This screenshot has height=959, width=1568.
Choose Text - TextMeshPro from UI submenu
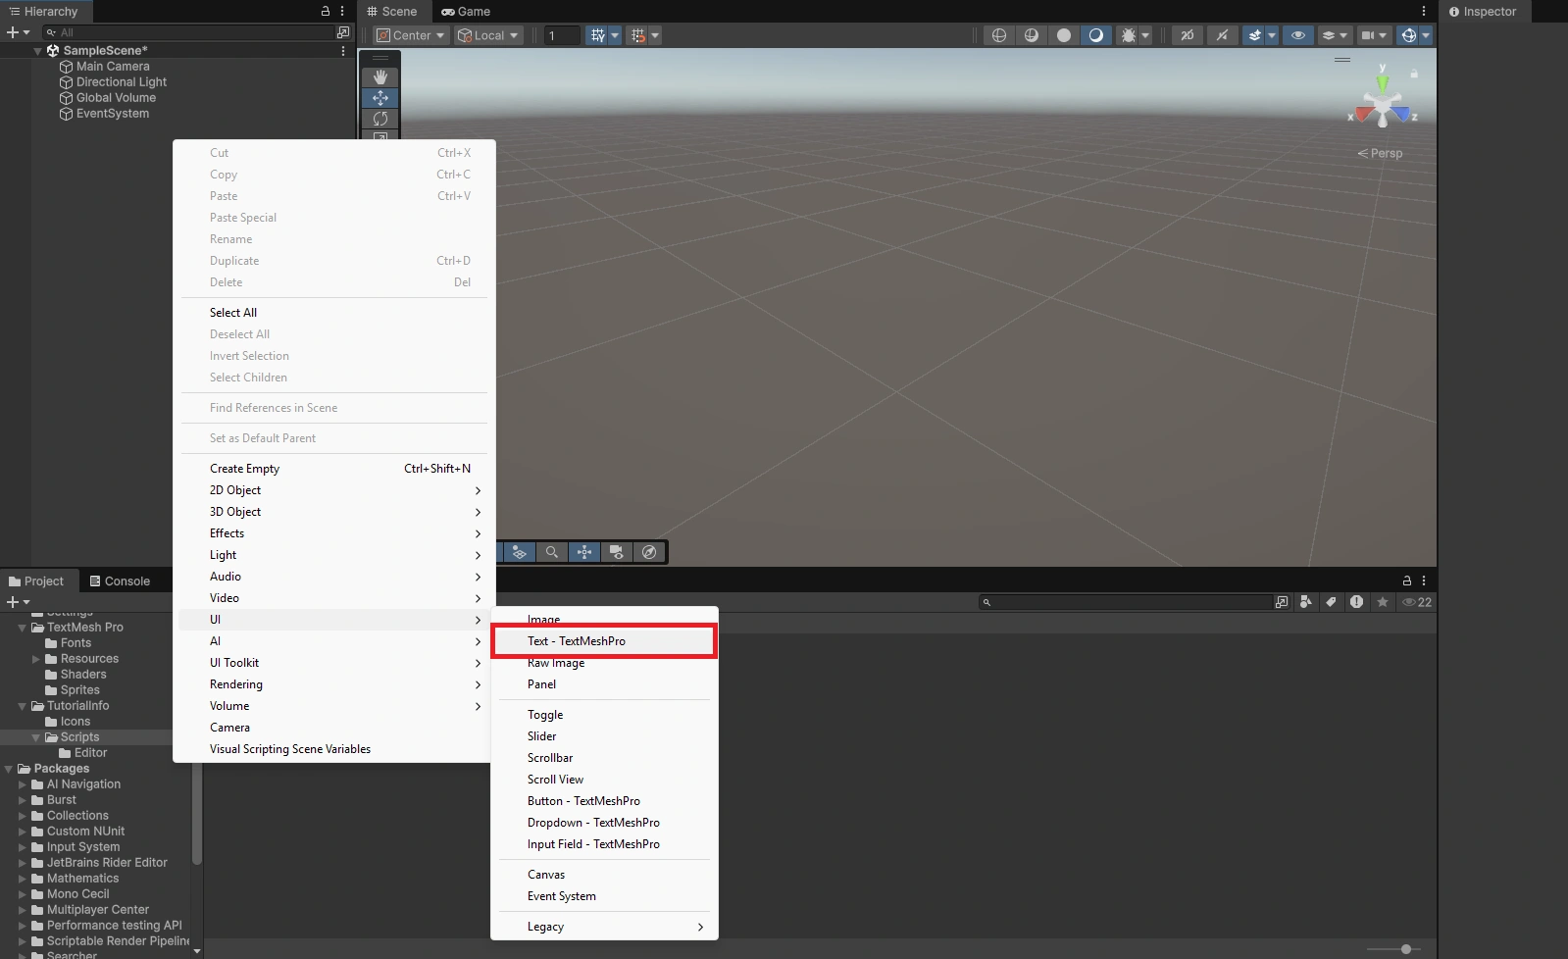(x=604, y=641)
